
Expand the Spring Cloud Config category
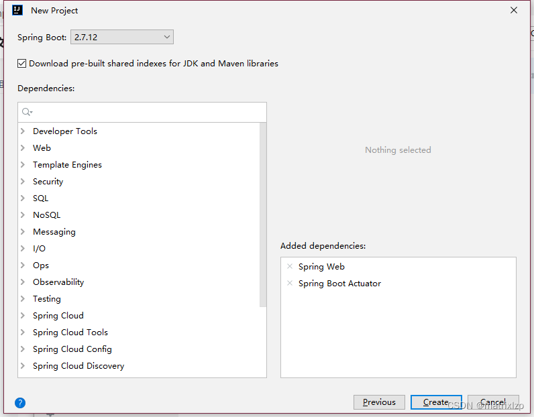(23, 349)
